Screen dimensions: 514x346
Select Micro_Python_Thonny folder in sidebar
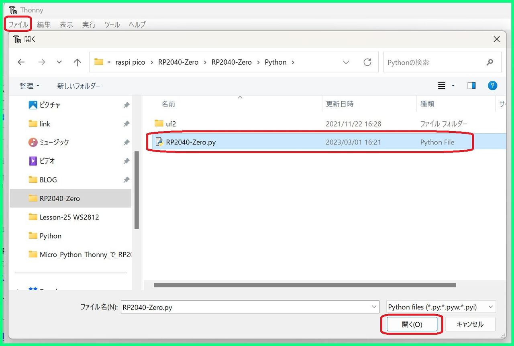click(x=70, y=254)
